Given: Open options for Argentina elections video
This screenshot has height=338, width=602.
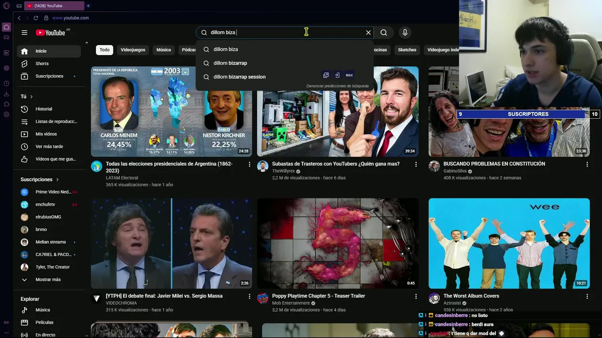Looking at the screenshot, I should pos(249,164).
